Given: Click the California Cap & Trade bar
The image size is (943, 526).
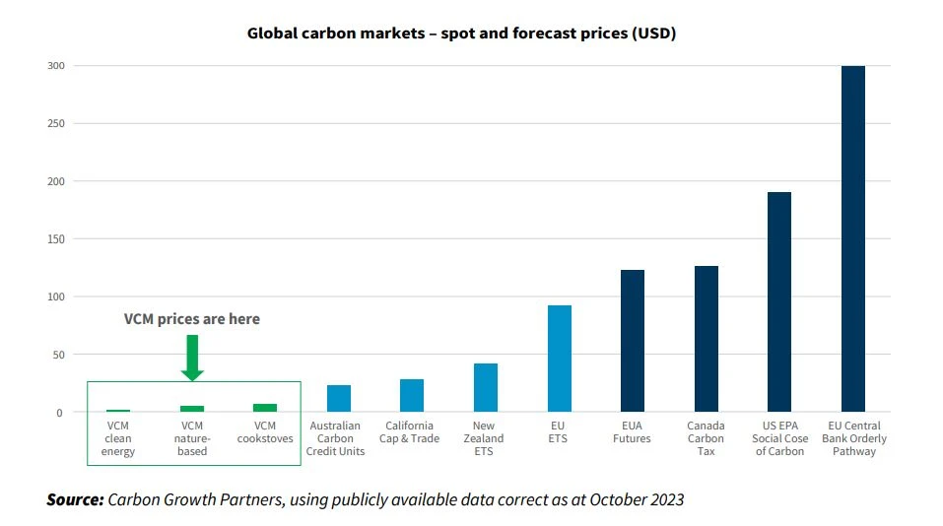Looking at the screenshot, I should point(412,395).
